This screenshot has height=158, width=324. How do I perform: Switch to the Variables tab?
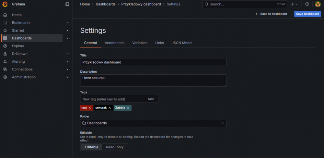140,43
